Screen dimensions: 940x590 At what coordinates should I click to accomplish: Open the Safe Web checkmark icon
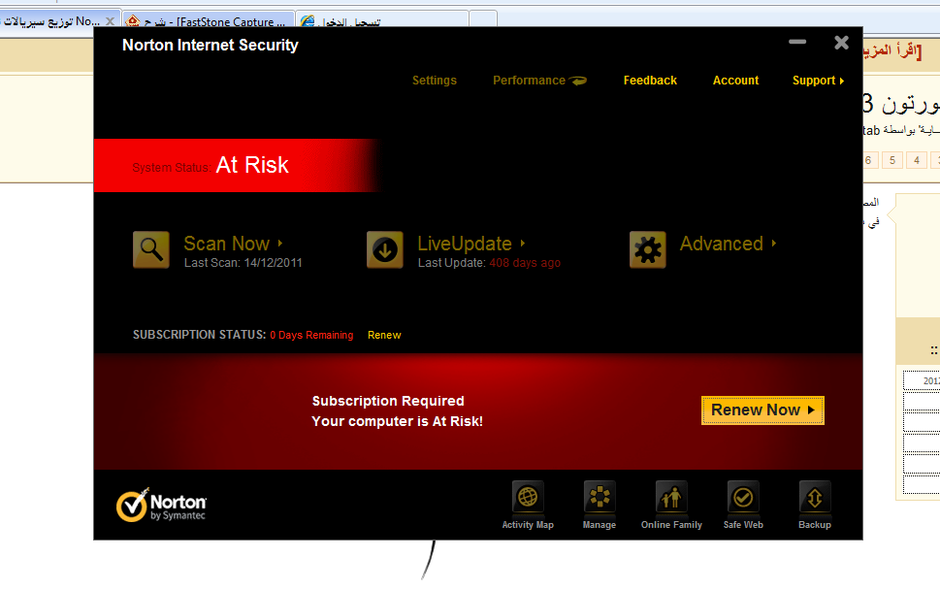743,497
